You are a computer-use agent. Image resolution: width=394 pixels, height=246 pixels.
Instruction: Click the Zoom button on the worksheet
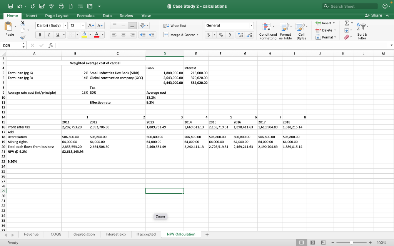(160, 216)
